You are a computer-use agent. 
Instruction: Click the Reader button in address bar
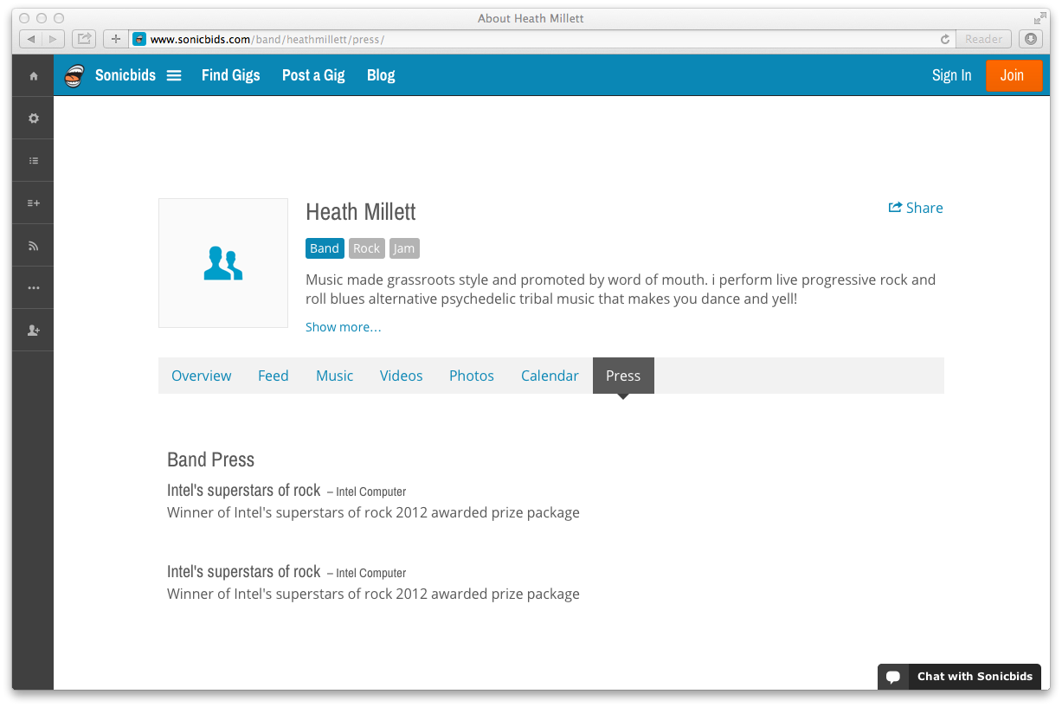984,39
